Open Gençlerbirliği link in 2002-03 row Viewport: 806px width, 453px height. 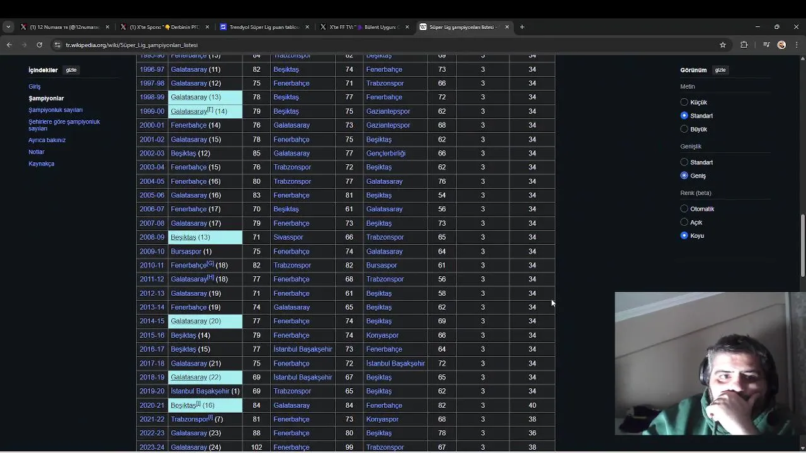(386, 154)
